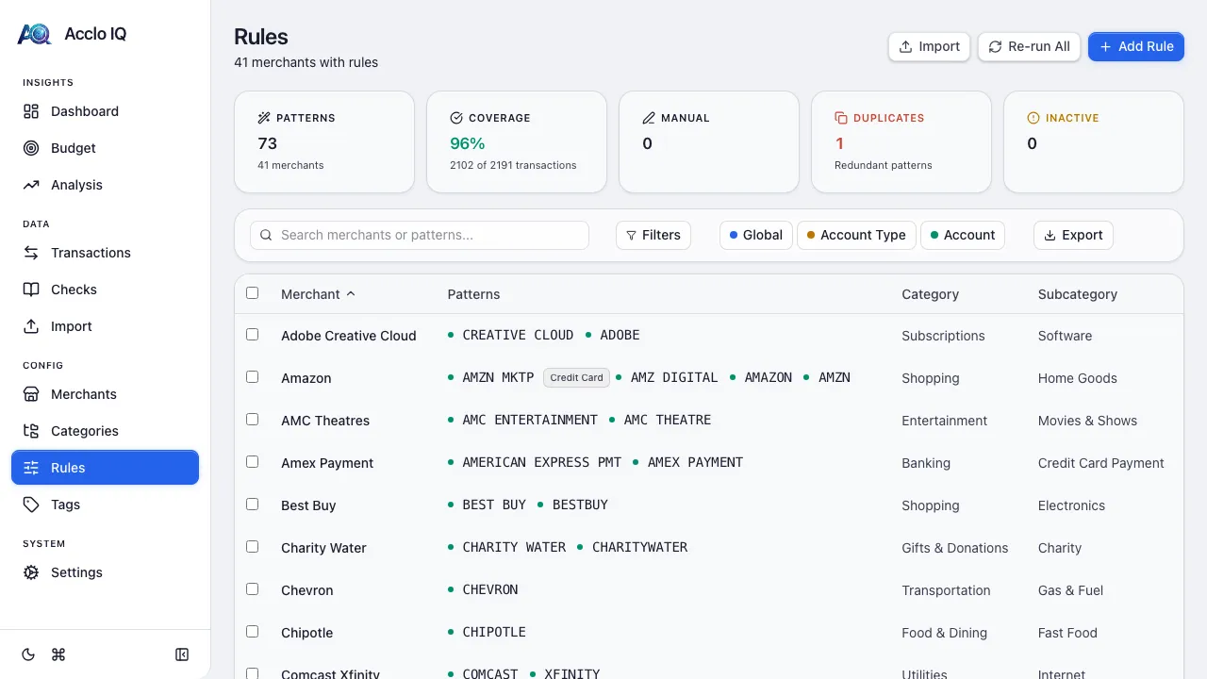Click the Tags label icon
The image size is (1207, 679).
(31, 505)
